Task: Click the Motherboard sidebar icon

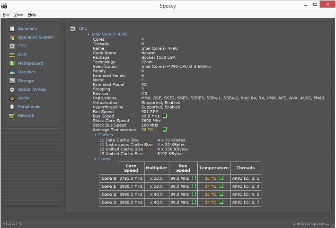Action: point(12,63)
